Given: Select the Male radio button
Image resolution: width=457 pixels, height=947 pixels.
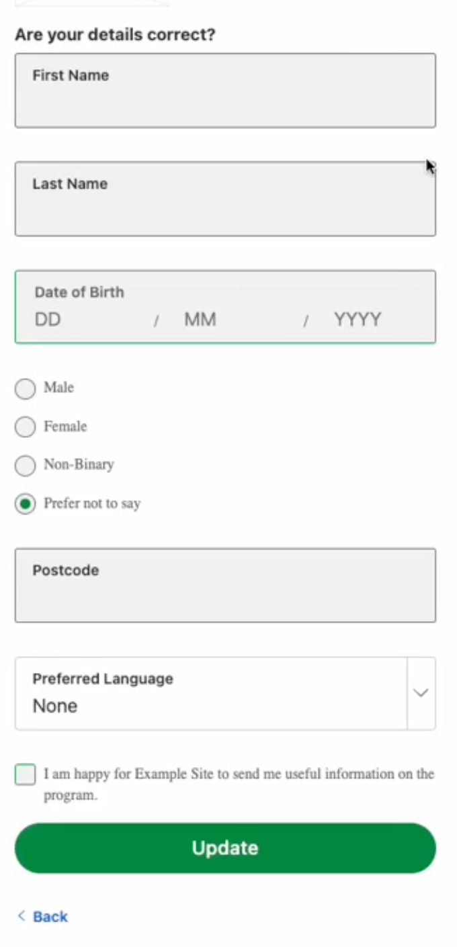Looking at the screenshot, I should point(25,389).
